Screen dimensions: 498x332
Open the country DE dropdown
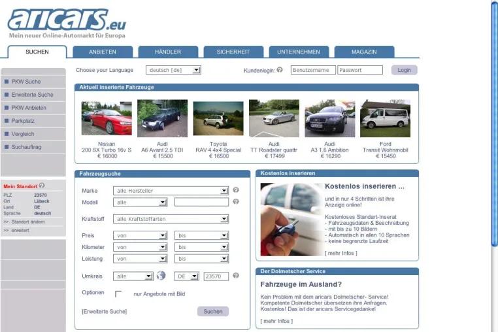coord(186,276)
